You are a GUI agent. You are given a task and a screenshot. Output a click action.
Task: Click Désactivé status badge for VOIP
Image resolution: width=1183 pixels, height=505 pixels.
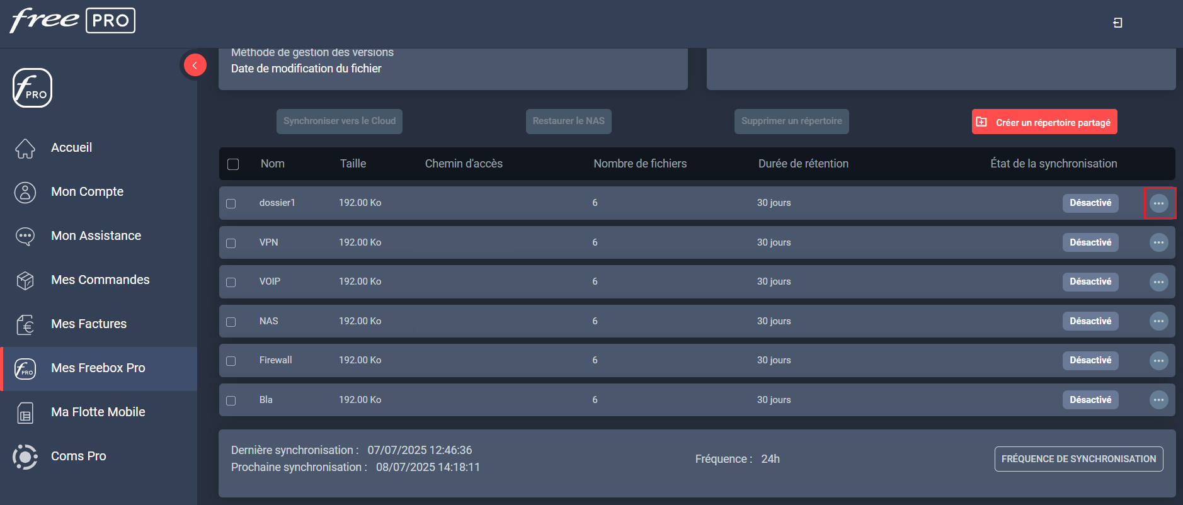(1090, 281)
